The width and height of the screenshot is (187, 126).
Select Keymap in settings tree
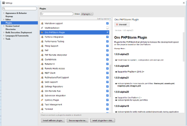point(9,16)
